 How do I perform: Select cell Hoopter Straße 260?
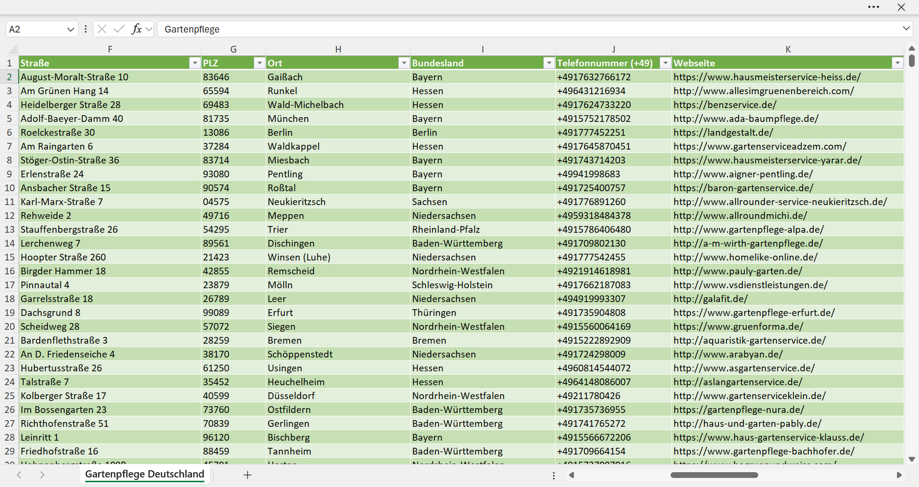(x=110, y=258)
